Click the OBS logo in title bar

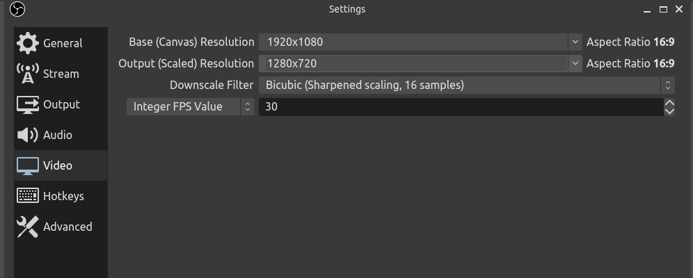pos(18,9)
